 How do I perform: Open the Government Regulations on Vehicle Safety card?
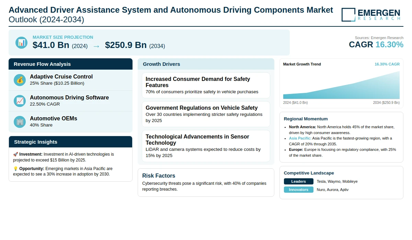(206, 114)
